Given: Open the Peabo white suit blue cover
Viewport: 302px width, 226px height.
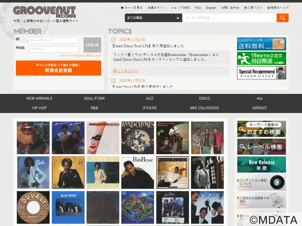Looking at the screenshot, I should [33, 173].
